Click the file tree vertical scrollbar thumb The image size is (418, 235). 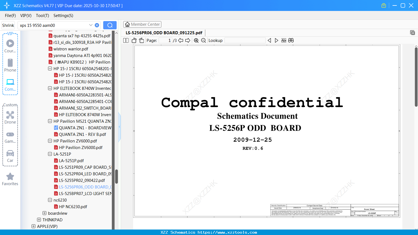(116, 176)
